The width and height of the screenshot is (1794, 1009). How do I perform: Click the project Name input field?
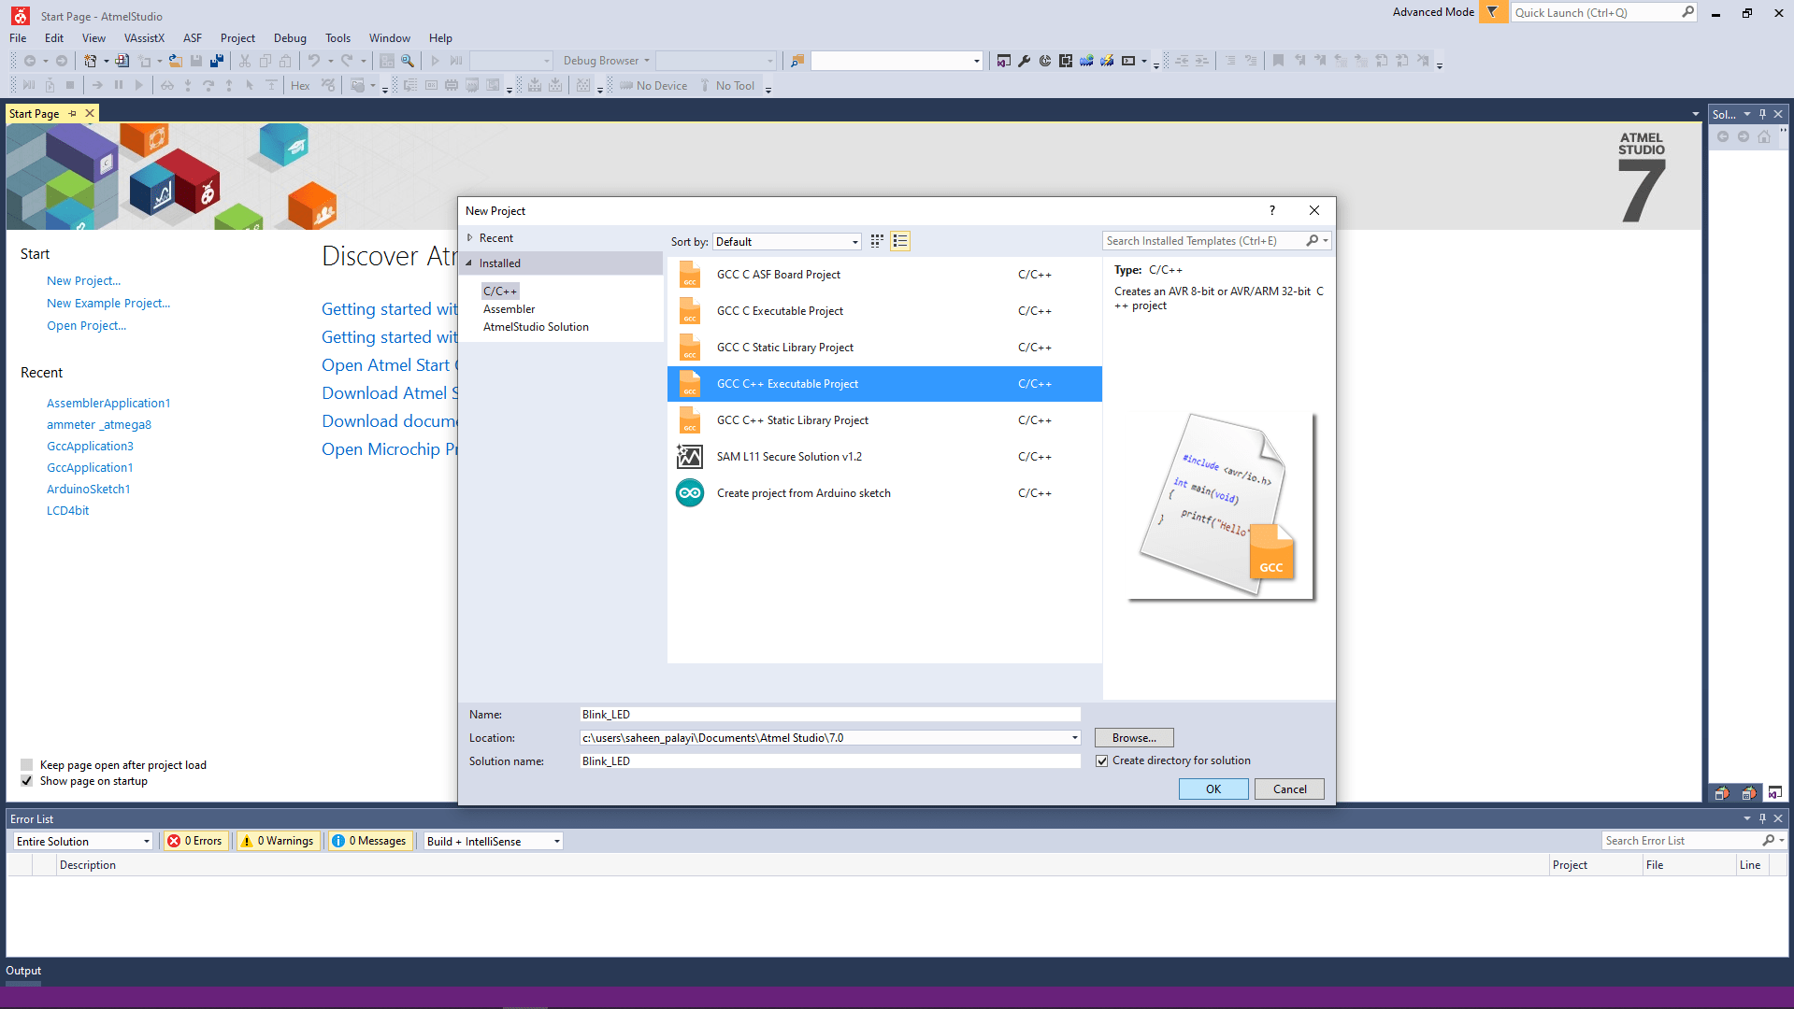click(829, 715)
